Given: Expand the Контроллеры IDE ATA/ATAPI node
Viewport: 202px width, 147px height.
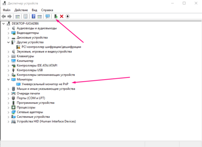Looking at the screenshot, I should (8, 66).
